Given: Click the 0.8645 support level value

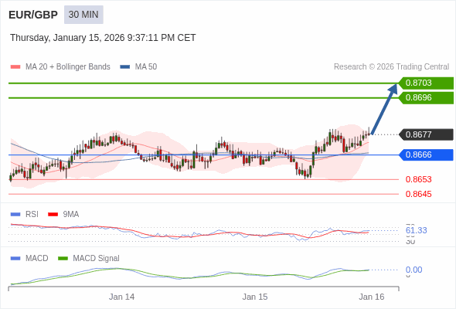Looking at the screenshot, I should click(418, 194).
